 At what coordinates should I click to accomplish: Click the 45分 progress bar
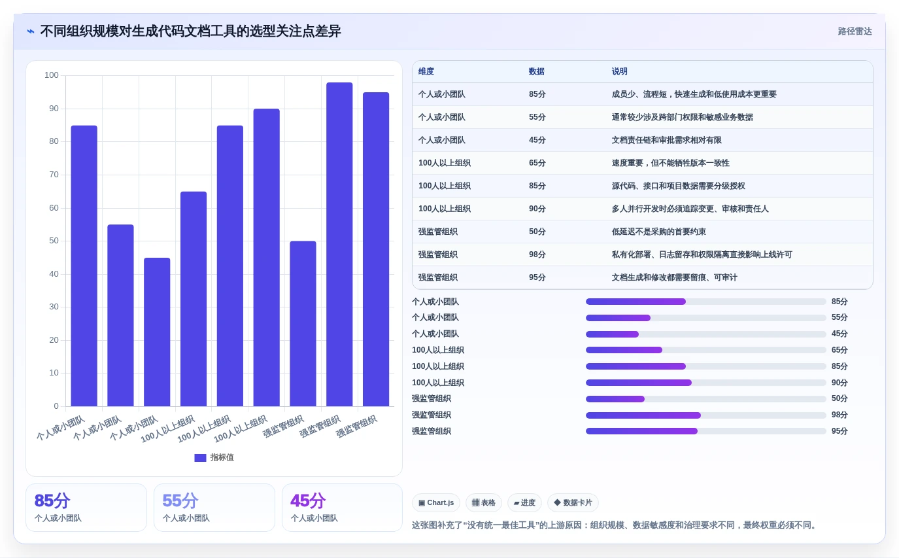tap(706, 334)
